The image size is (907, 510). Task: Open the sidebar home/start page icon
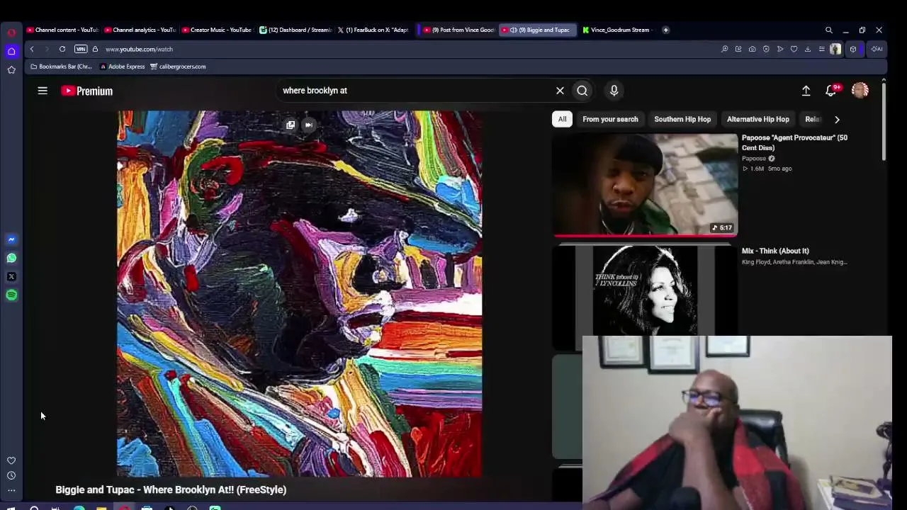pos(11,51)
